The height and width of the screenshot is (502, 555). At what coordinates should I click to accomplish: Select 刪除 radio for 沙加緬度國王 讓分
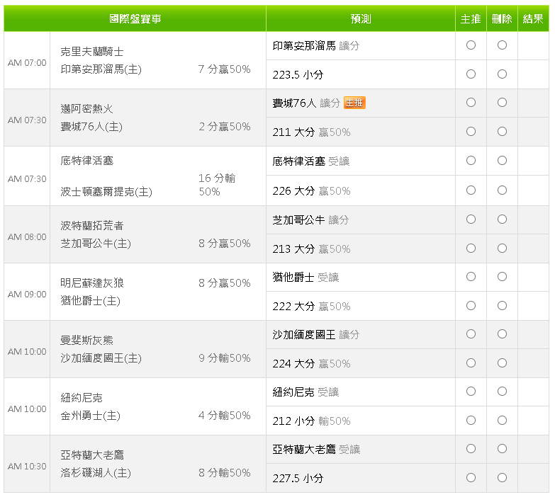(502, 333)
